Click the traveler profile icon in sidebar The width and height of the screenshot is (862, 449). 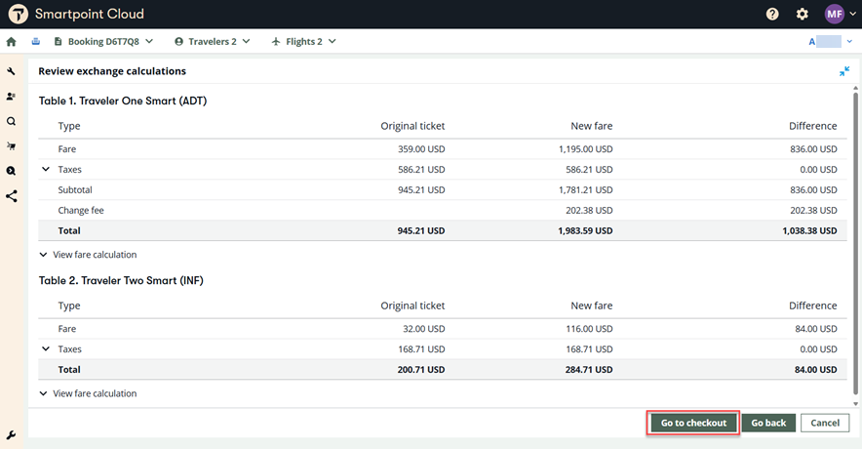[12, 97]
